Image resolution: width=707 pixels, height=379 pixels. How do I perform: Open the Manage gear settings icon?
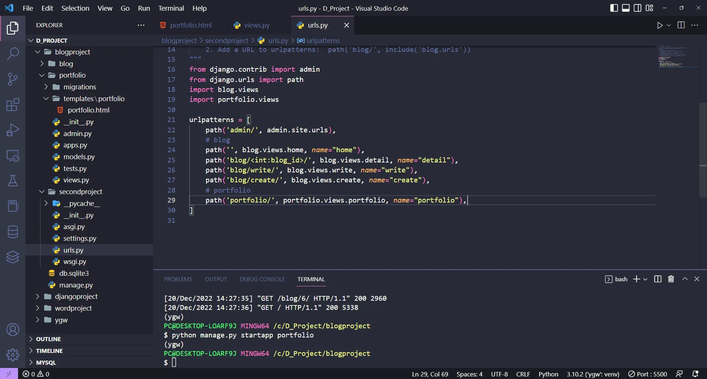click(13, 355)
